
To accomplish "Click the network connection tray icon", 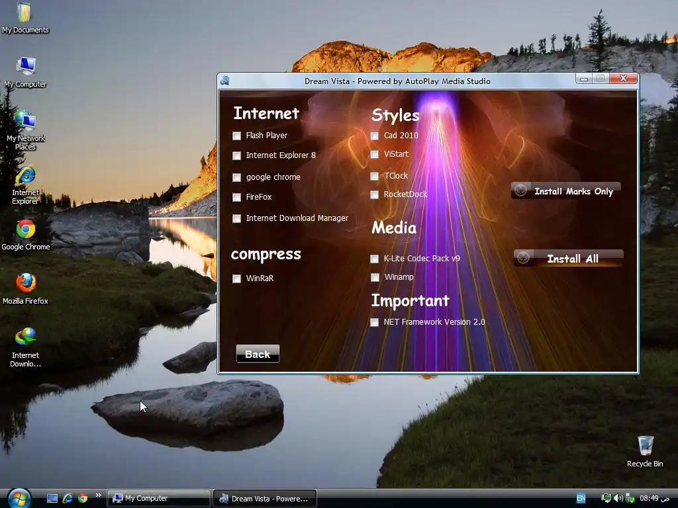I will pos(606,498).
